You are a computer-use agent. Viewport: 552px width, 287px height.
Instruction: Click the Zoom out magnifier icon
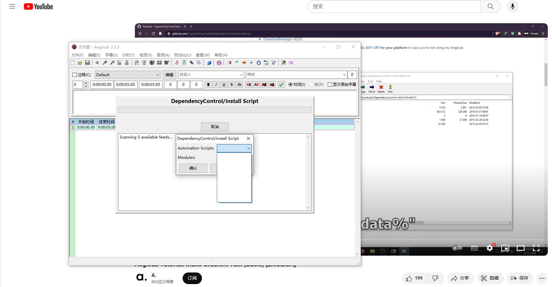(112, 63)
